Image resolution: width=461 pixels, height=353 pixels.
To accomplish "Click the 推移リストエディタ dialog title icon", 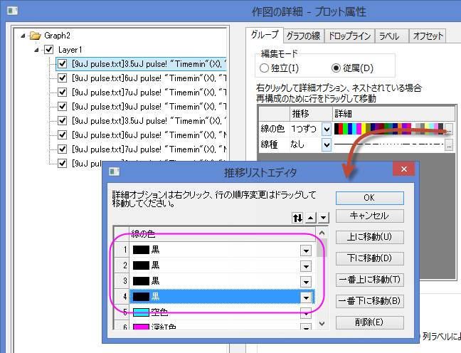I will pyautogui.click(x=114, y=172).
